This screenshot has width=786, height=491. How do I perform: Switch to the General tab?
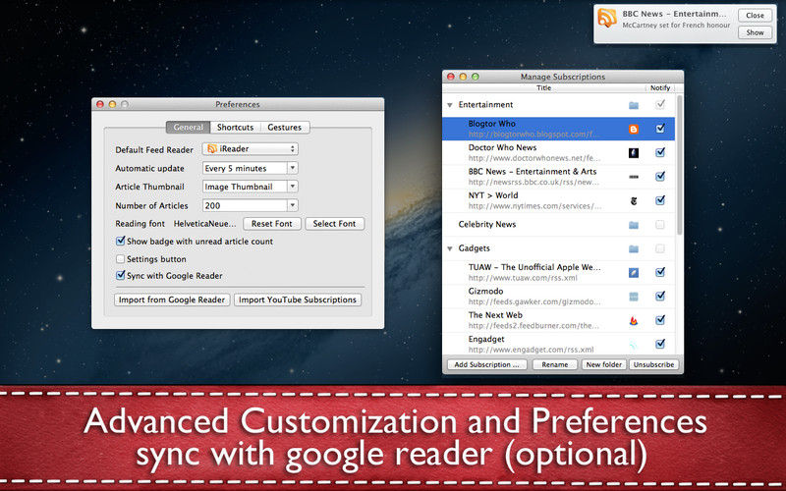point(189,128)
